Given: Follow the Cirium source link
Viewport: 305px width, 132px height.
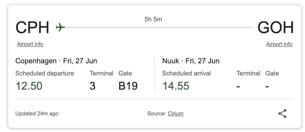Looking at the screenshot, I should 175,114.
